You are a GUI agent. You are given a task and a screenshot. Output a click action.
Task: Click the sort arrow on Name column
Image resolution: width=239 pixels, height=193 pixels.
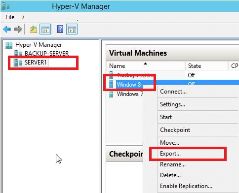tap(145, 64)
